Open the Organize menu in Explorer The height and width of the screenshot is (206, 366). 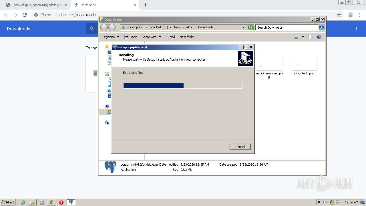click(x=111, y=37)
